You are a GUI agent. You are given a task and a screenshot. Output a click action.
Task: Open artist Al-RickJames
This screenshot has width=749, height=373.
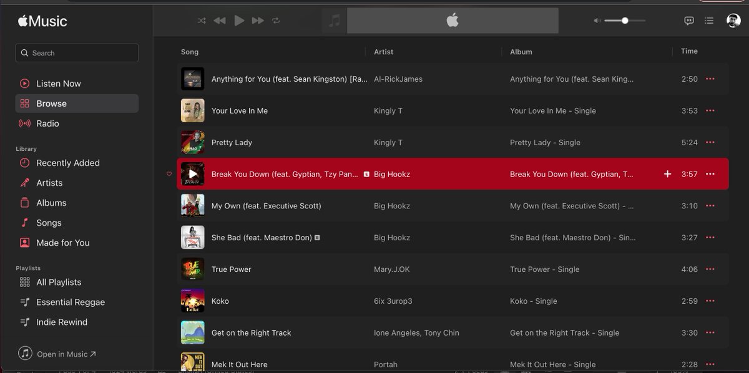[x=398, y=79]
